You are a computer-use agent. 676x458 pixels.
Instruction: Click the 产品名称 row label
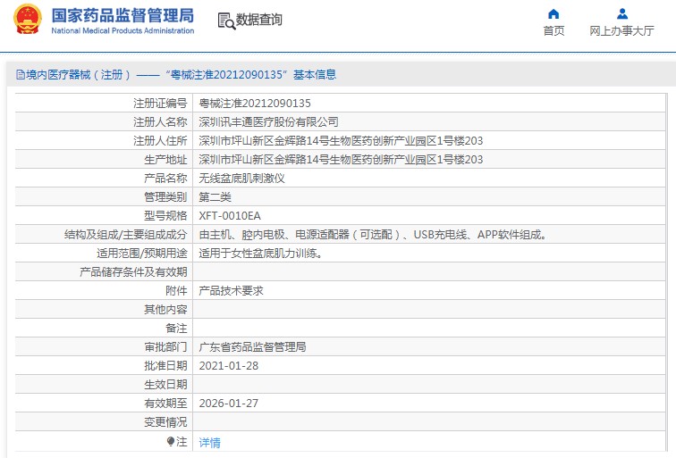pos(165,179)
